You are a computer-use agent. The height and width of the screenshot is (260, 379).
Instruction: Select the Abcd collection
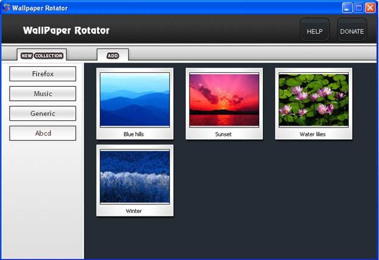(x=43, y=133)
